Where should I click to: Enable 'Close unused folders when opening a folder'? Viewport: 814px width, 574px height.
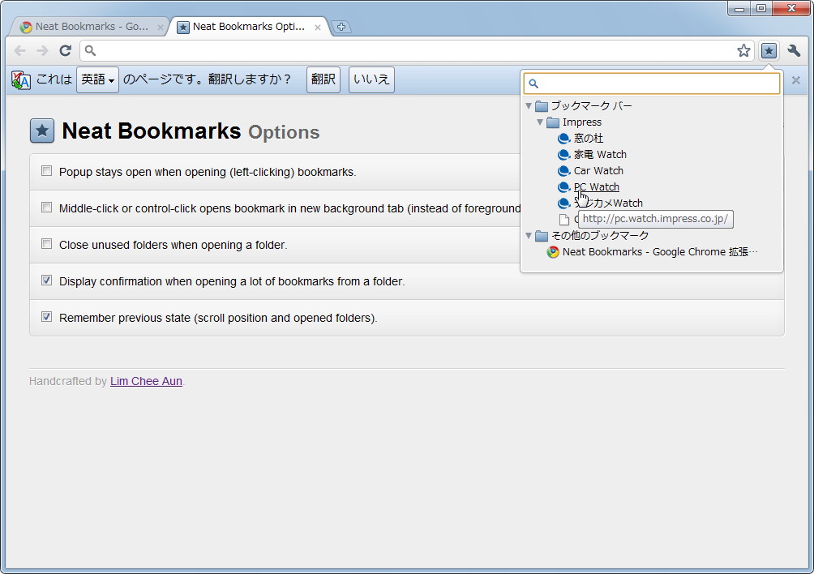tap(46, 243)
